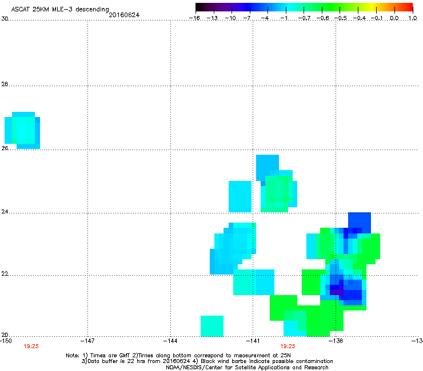Click longitude label -150

pyautogui.click(x=6, y=341)
